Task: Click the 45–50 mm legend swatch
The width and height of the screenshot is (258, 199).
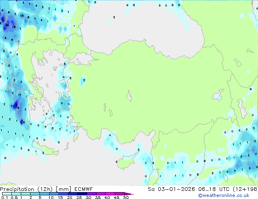Action: click(120, 194)
